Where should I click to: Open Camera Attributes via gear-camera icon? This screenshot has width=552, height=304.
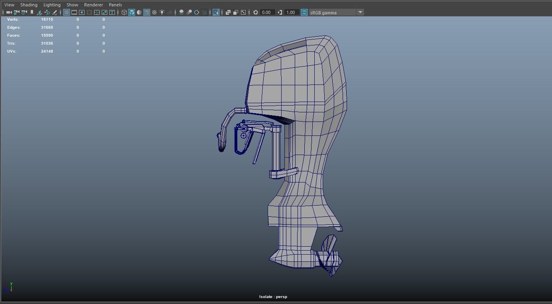coord(24,12)
